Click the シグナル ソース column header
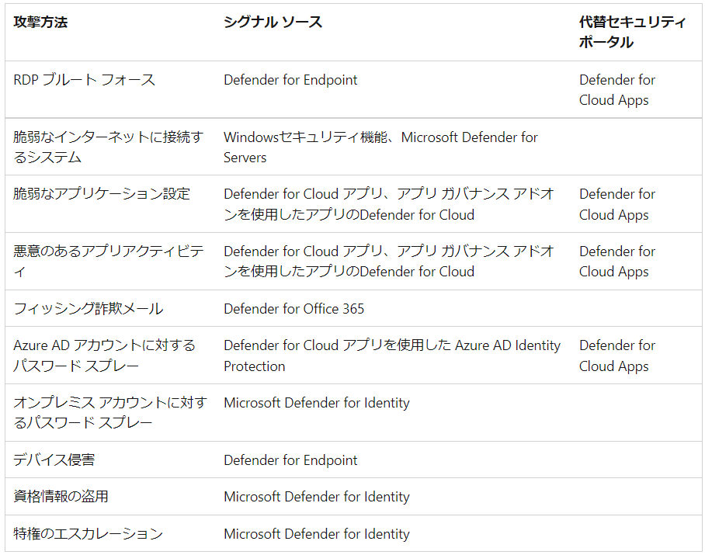The width and height of the screenshot is (705, 555). click(x=273, y=22)
